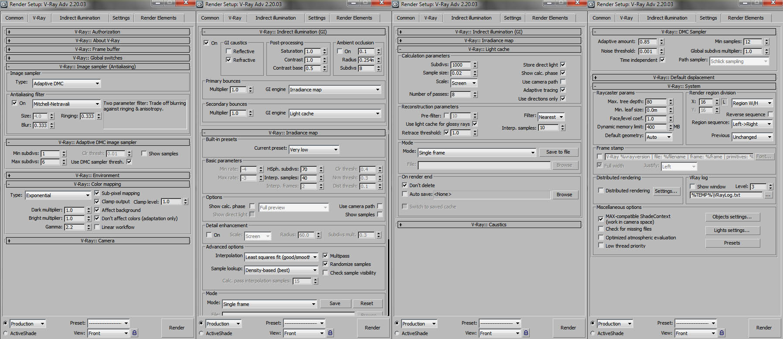
Task: Open the Primary bounces GI engine dropdown
Action: pos(335,90)
